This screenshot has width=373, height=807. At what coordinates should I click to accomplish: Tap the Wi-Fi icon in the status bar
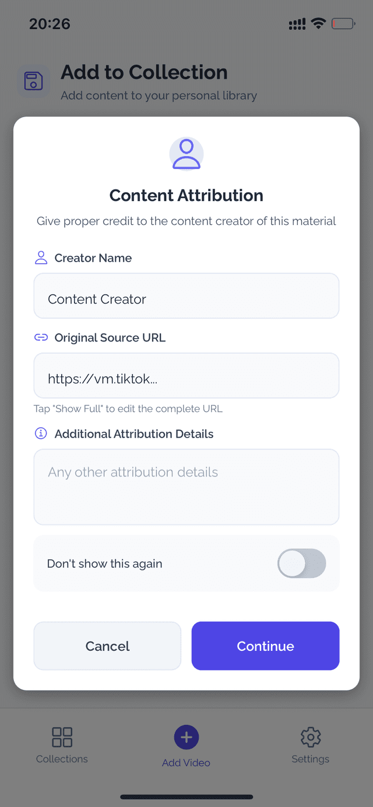pos(318,23)
